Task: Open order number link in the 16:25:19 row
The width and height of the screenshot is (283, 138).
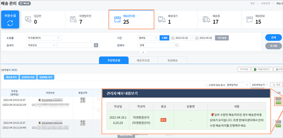Action: pos(52,100)
